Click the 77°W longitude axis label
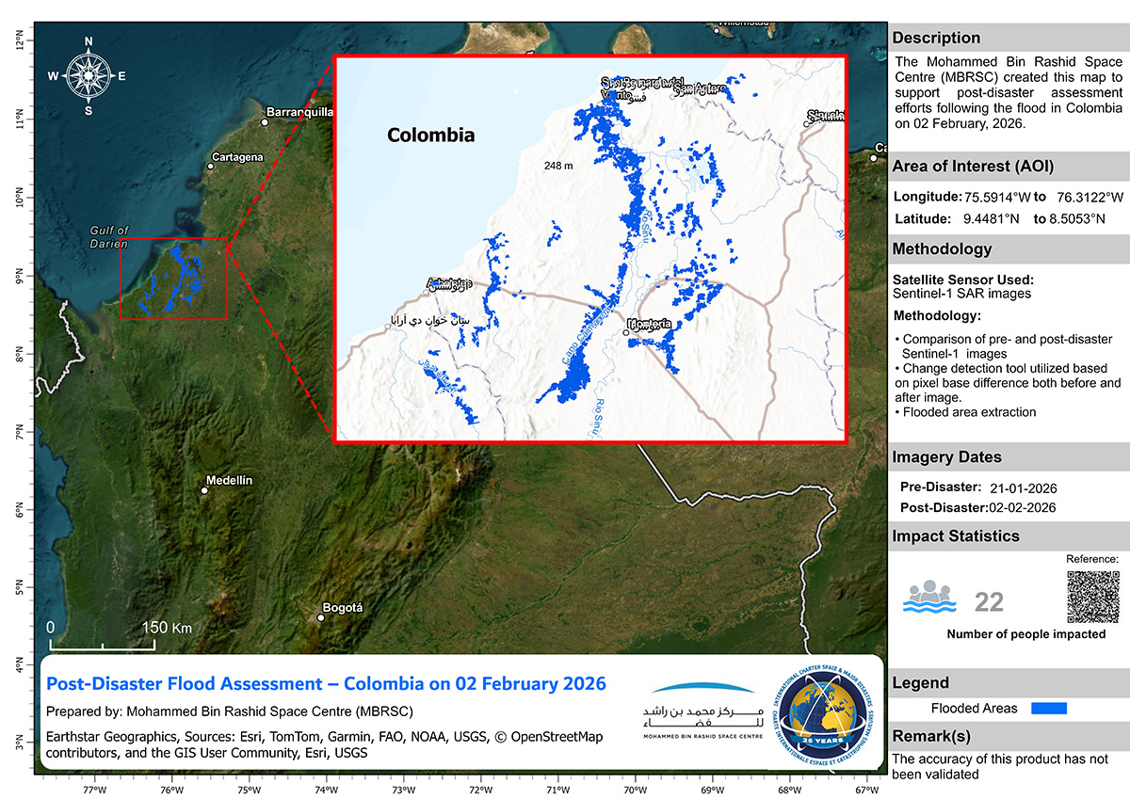 click(x=94, y=790)
